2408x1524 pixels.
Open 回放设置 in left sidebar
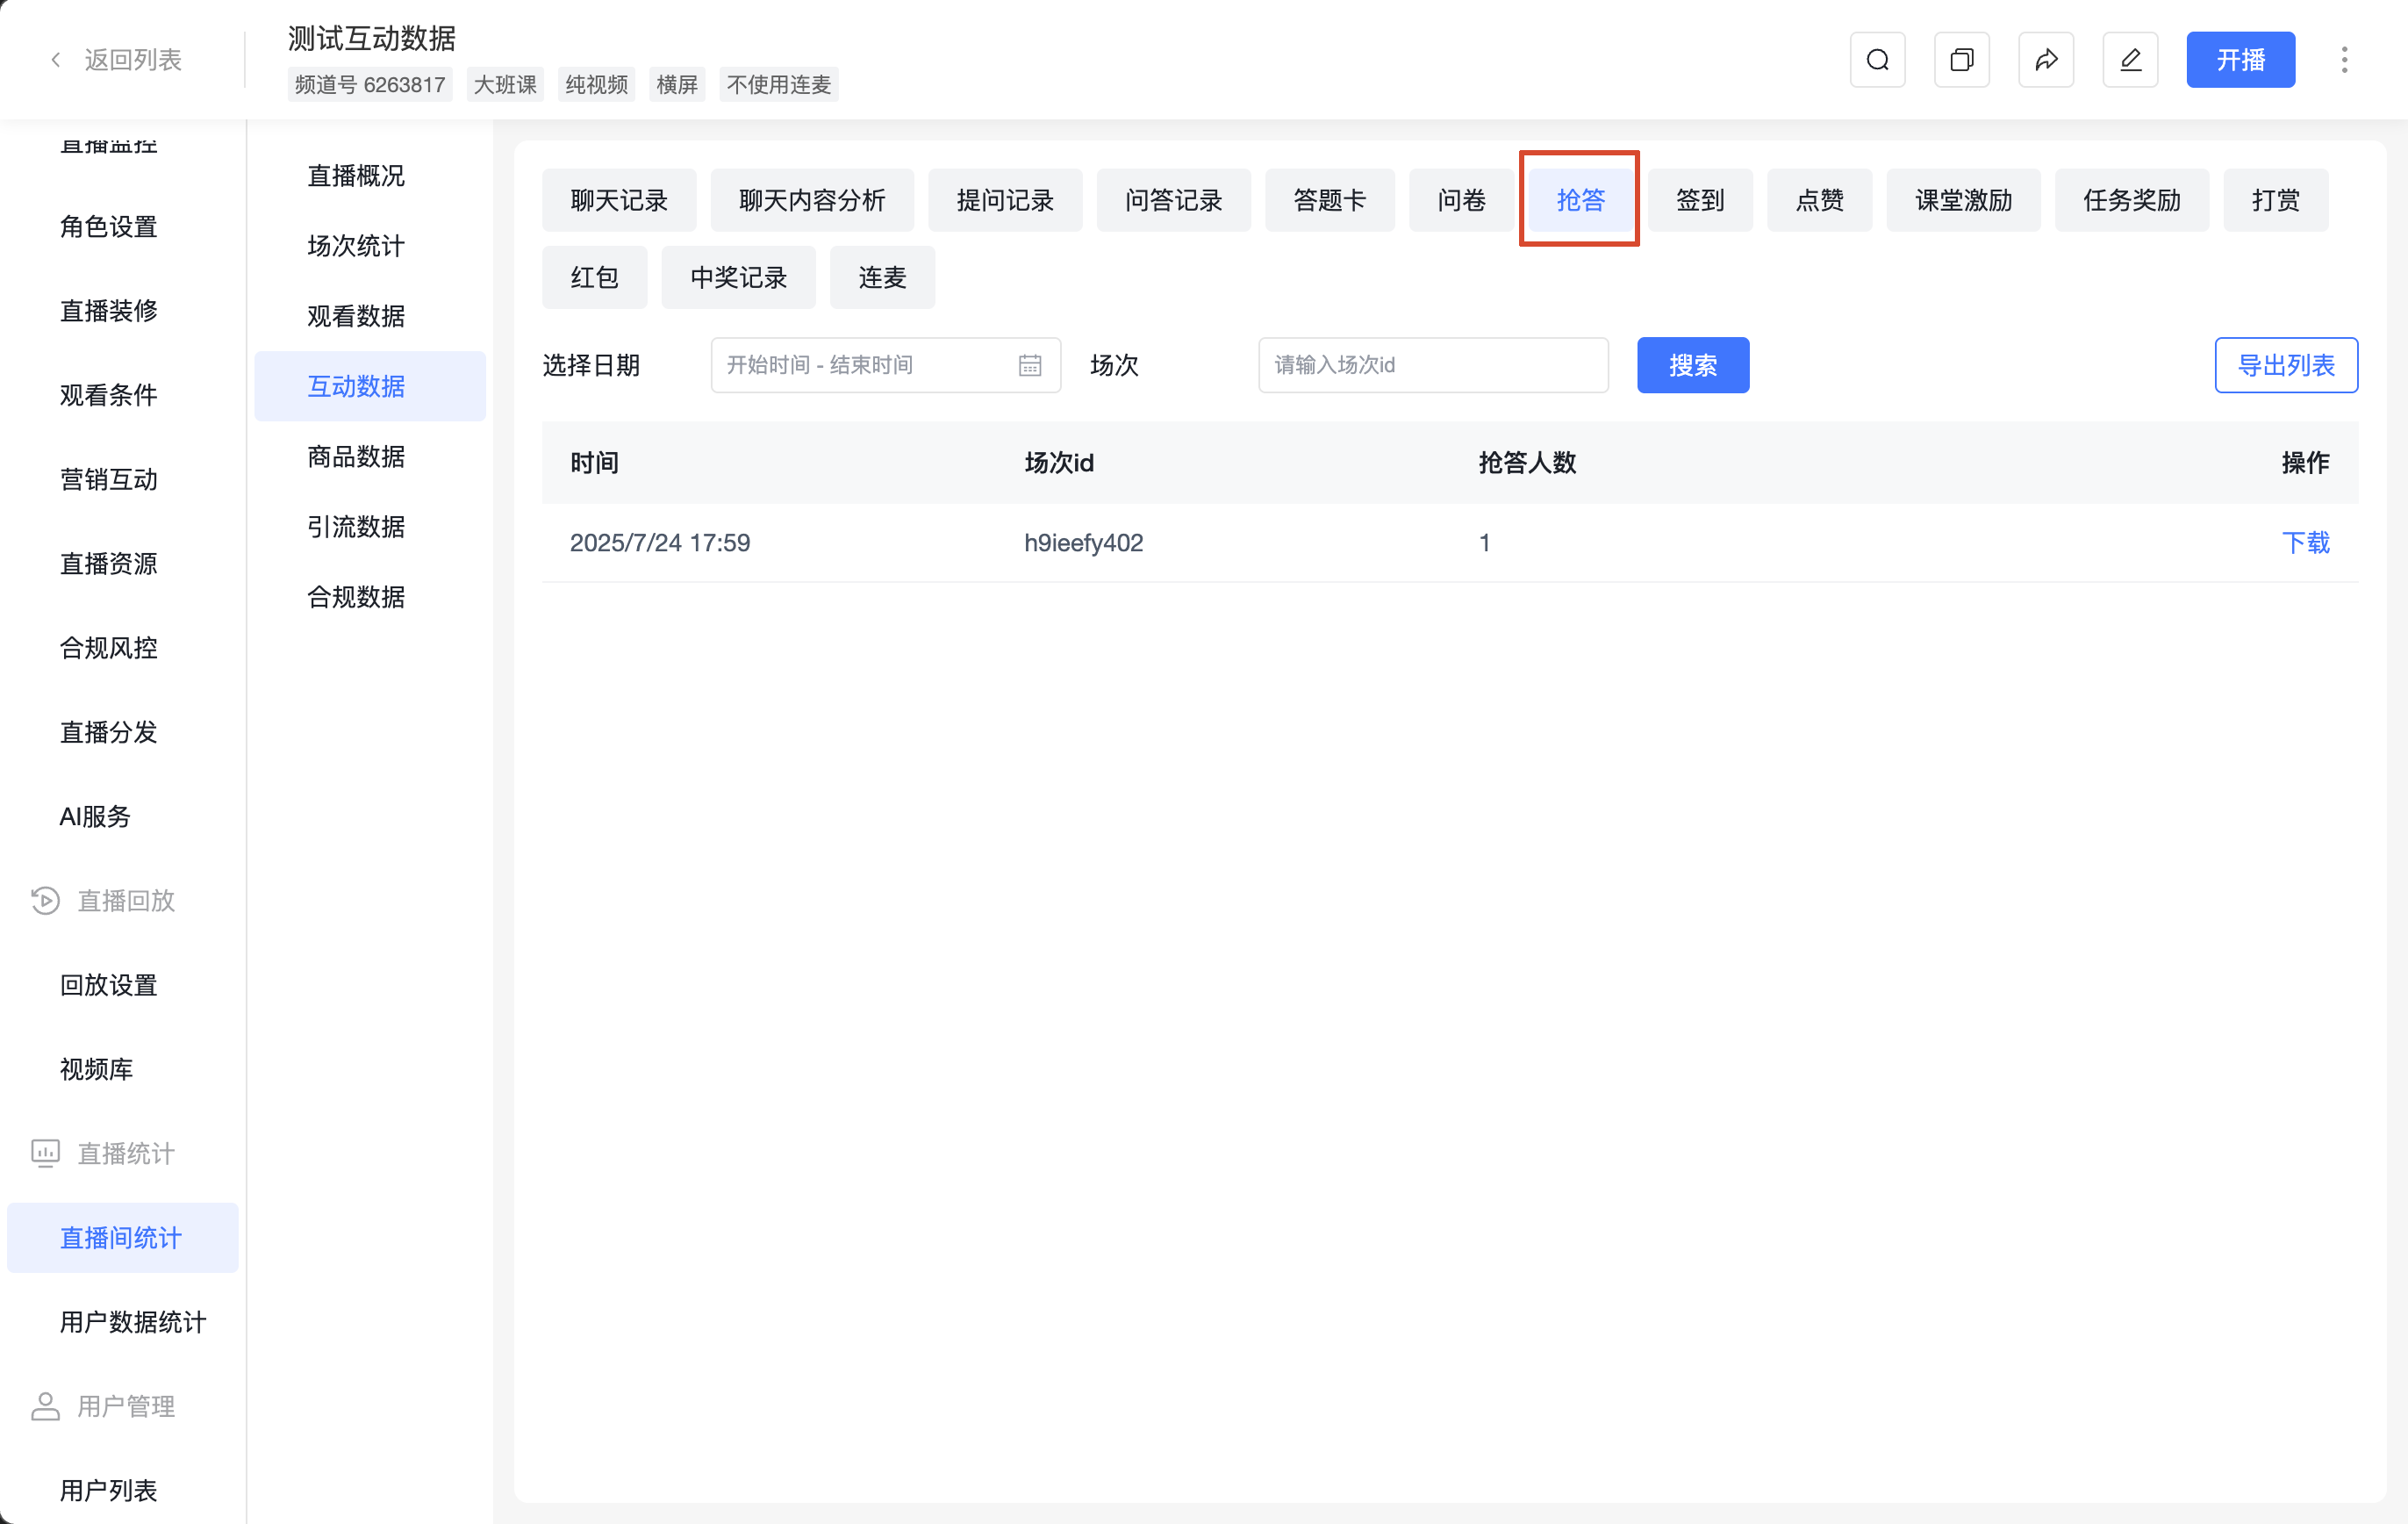pos(108,986)
